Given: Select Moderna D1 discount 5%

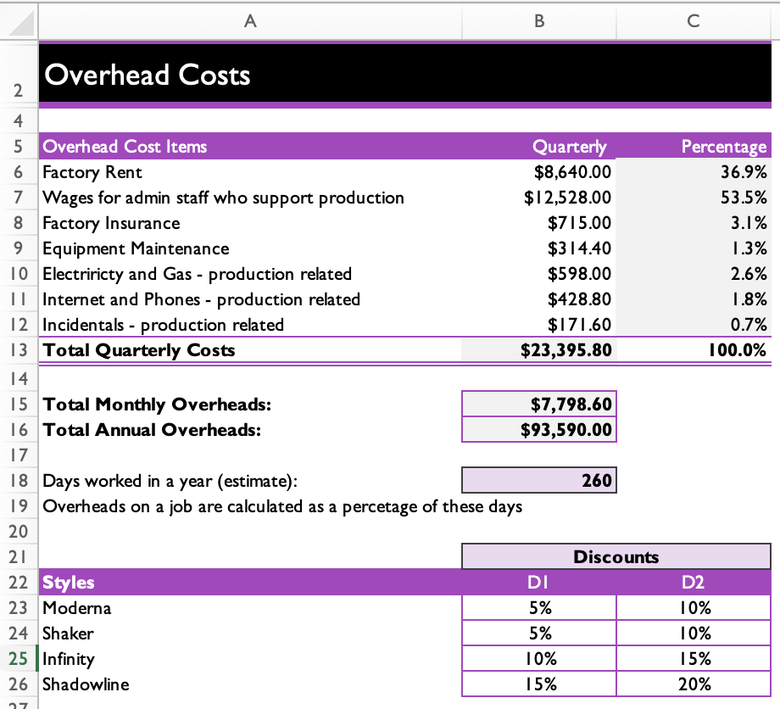Looking at the screenshot, I should [x=539, y=607].
